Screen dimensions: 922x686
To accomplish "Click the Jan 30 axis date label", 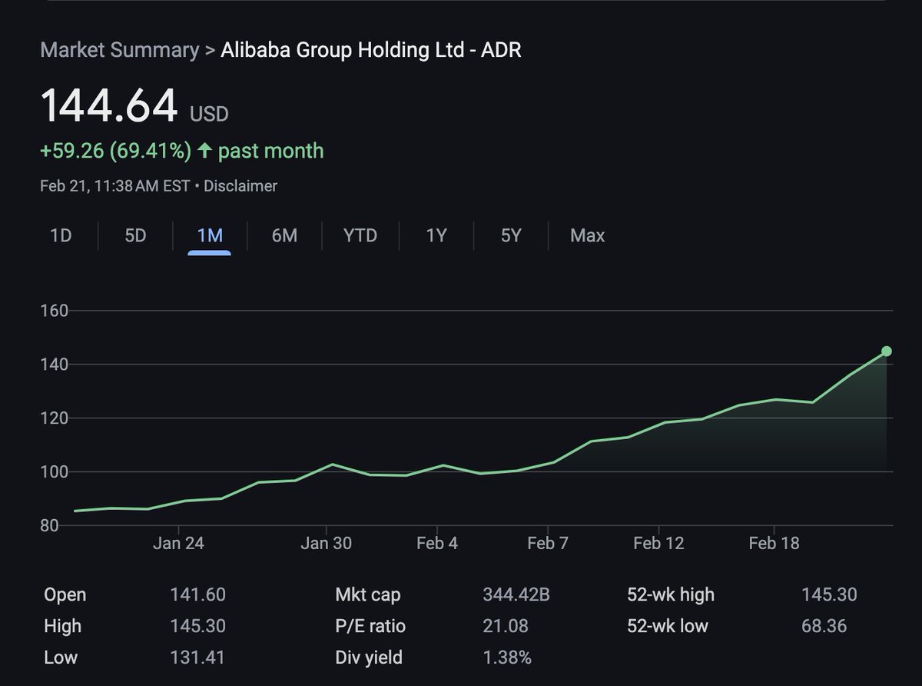I will [326, 543].
